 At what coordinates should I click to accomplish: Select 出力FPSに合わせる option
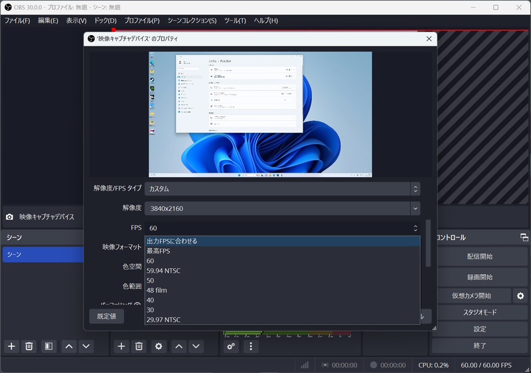283,241
